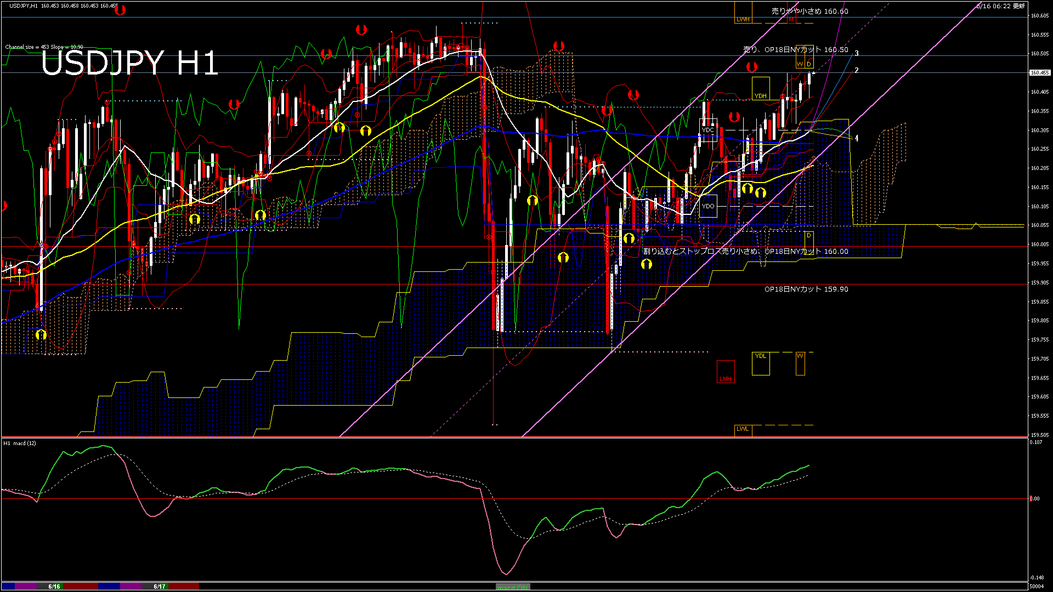The height and width of the screenshot is (592, 1053).
Task: Select the white YDO level box
Action: pyautogui.click(x=708, y=206)
